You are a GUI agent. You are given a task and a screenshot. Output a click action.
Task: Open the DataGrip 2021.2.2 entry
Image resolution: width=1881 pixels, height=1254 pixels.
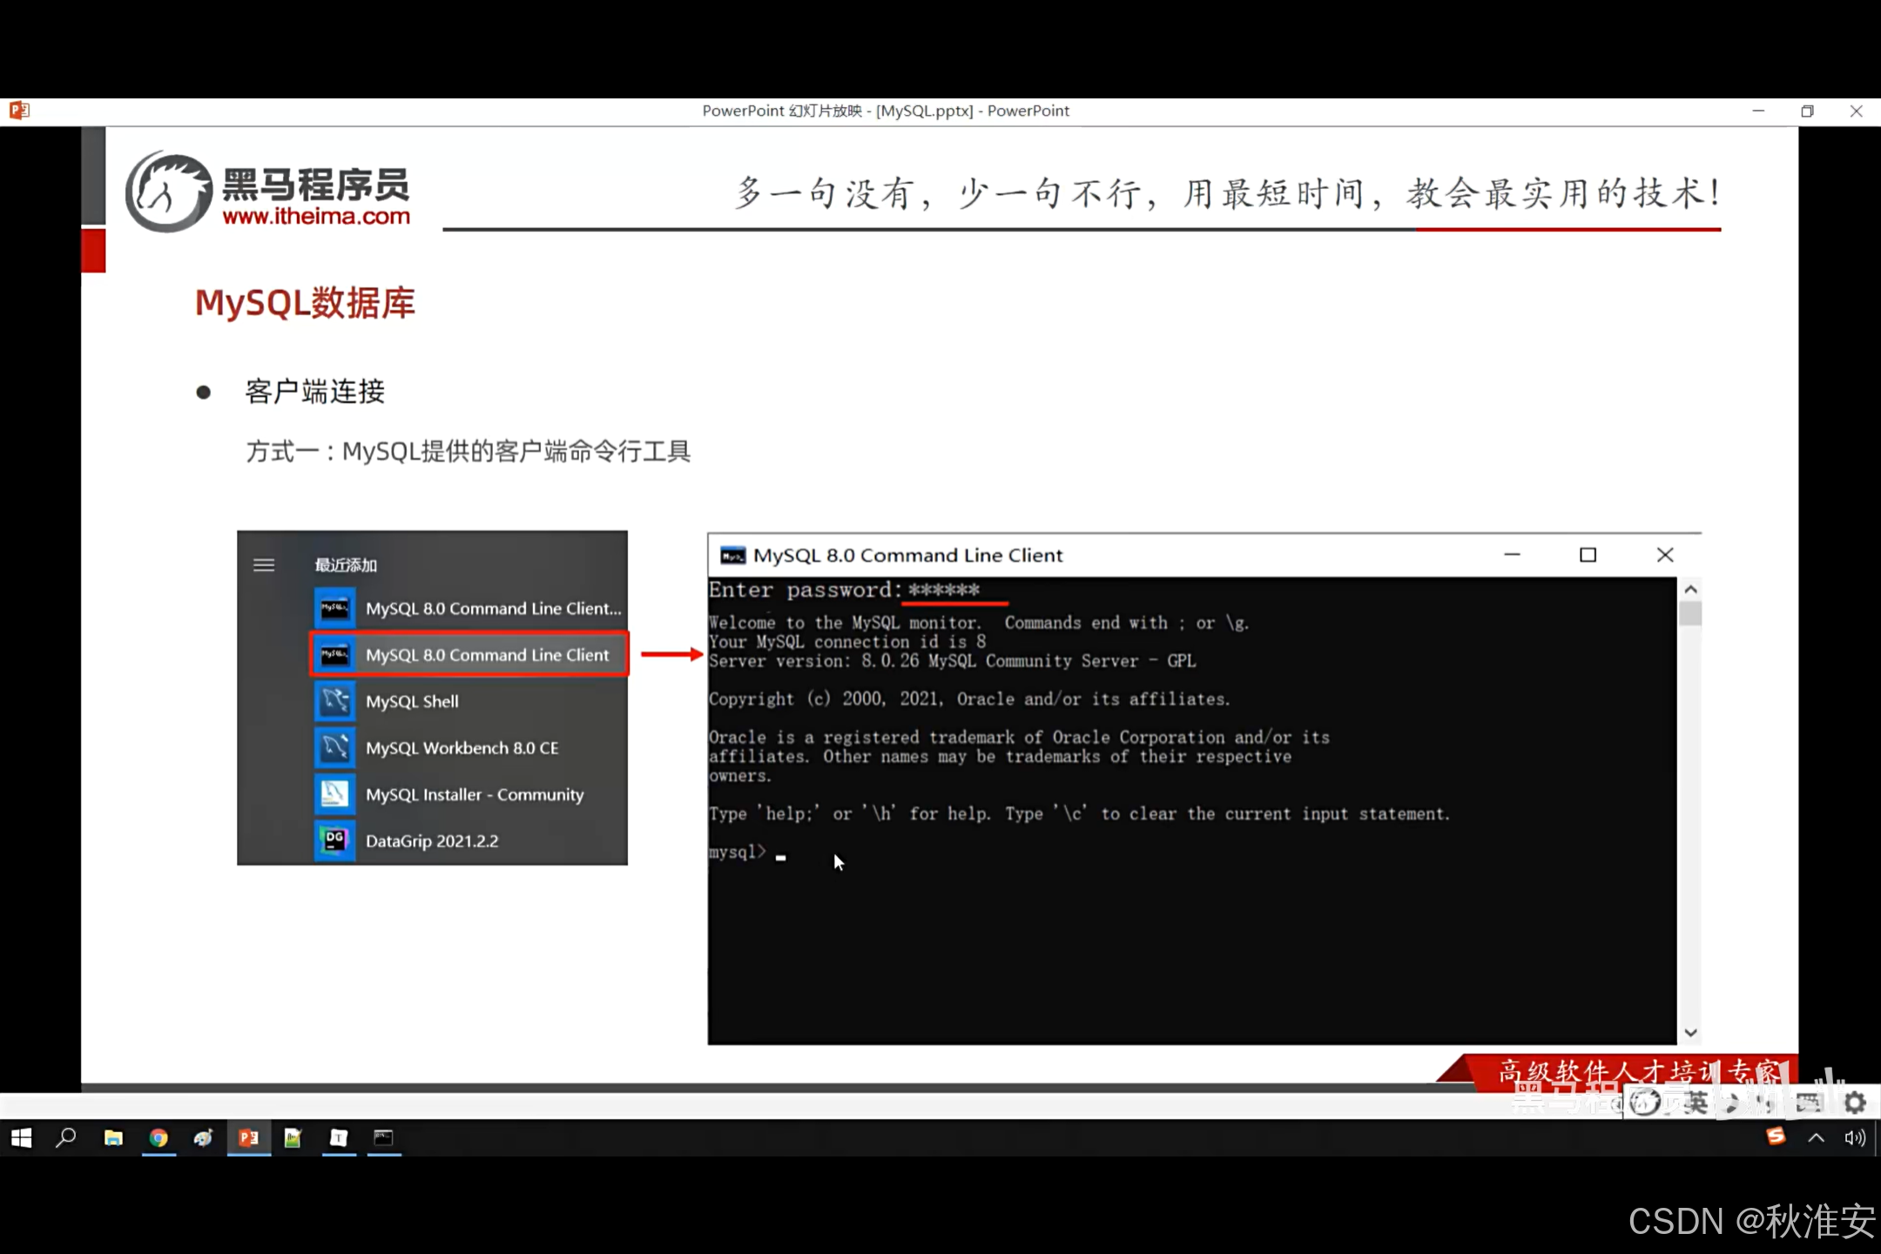click(x=432, y=841)
